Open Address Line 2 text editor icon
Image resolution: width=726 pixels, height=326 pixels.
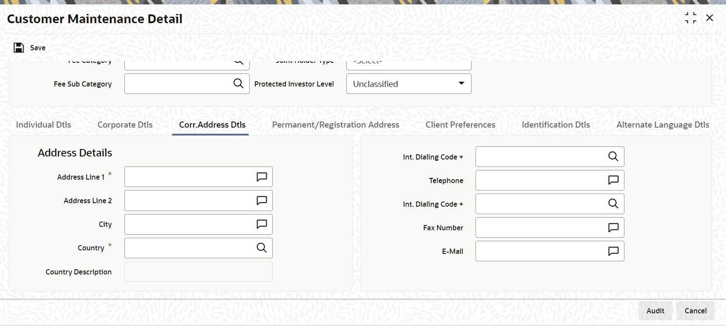pos(262,201)
